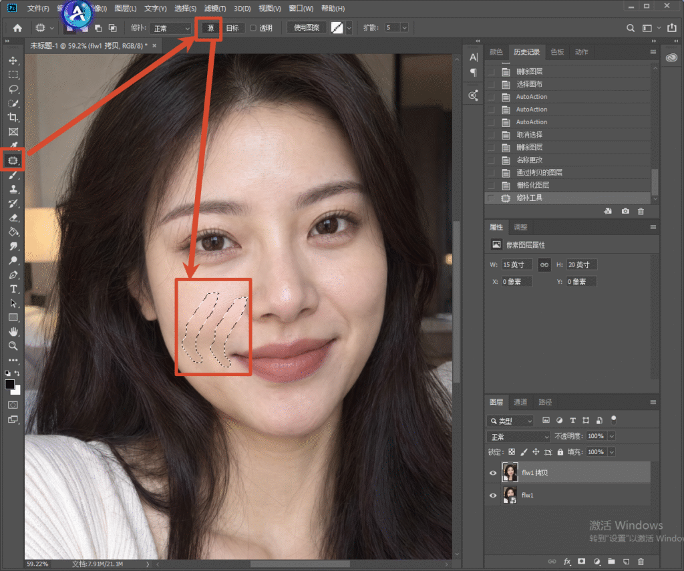Select the Horizontal Type tool
684x571 pixels.
(13, 289)
